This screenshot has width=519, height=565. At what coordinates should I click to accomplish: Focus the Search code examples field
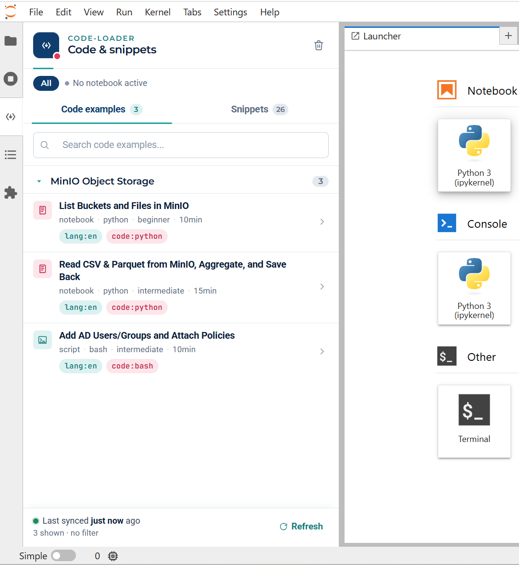click(181, 145)
